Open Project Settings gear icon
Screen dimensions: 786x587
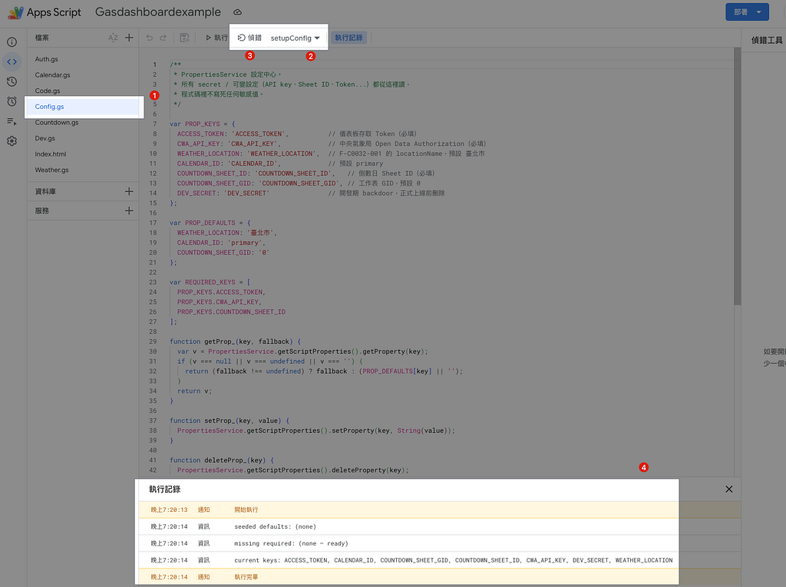[x=12, y=141]
